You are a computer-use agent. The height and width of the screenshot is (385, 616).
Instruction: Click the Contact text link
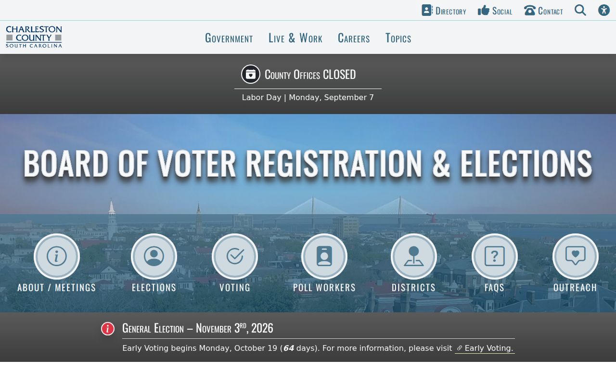tap(551, 11)
